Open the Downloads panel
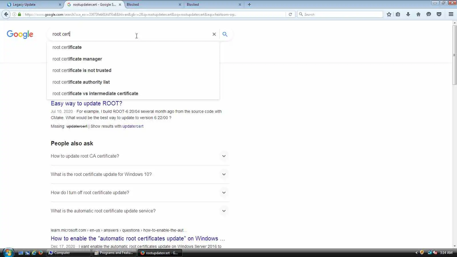The image size is (457, 257). (408, 14)
